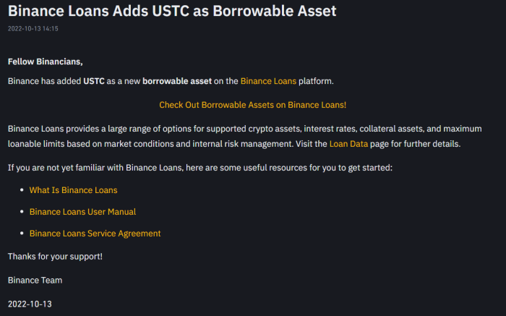Image resolution: width=506 pixels, height=316 pixels.
Task: Open the Binance Loans User Manual link
Action: (x=82, y=212)
